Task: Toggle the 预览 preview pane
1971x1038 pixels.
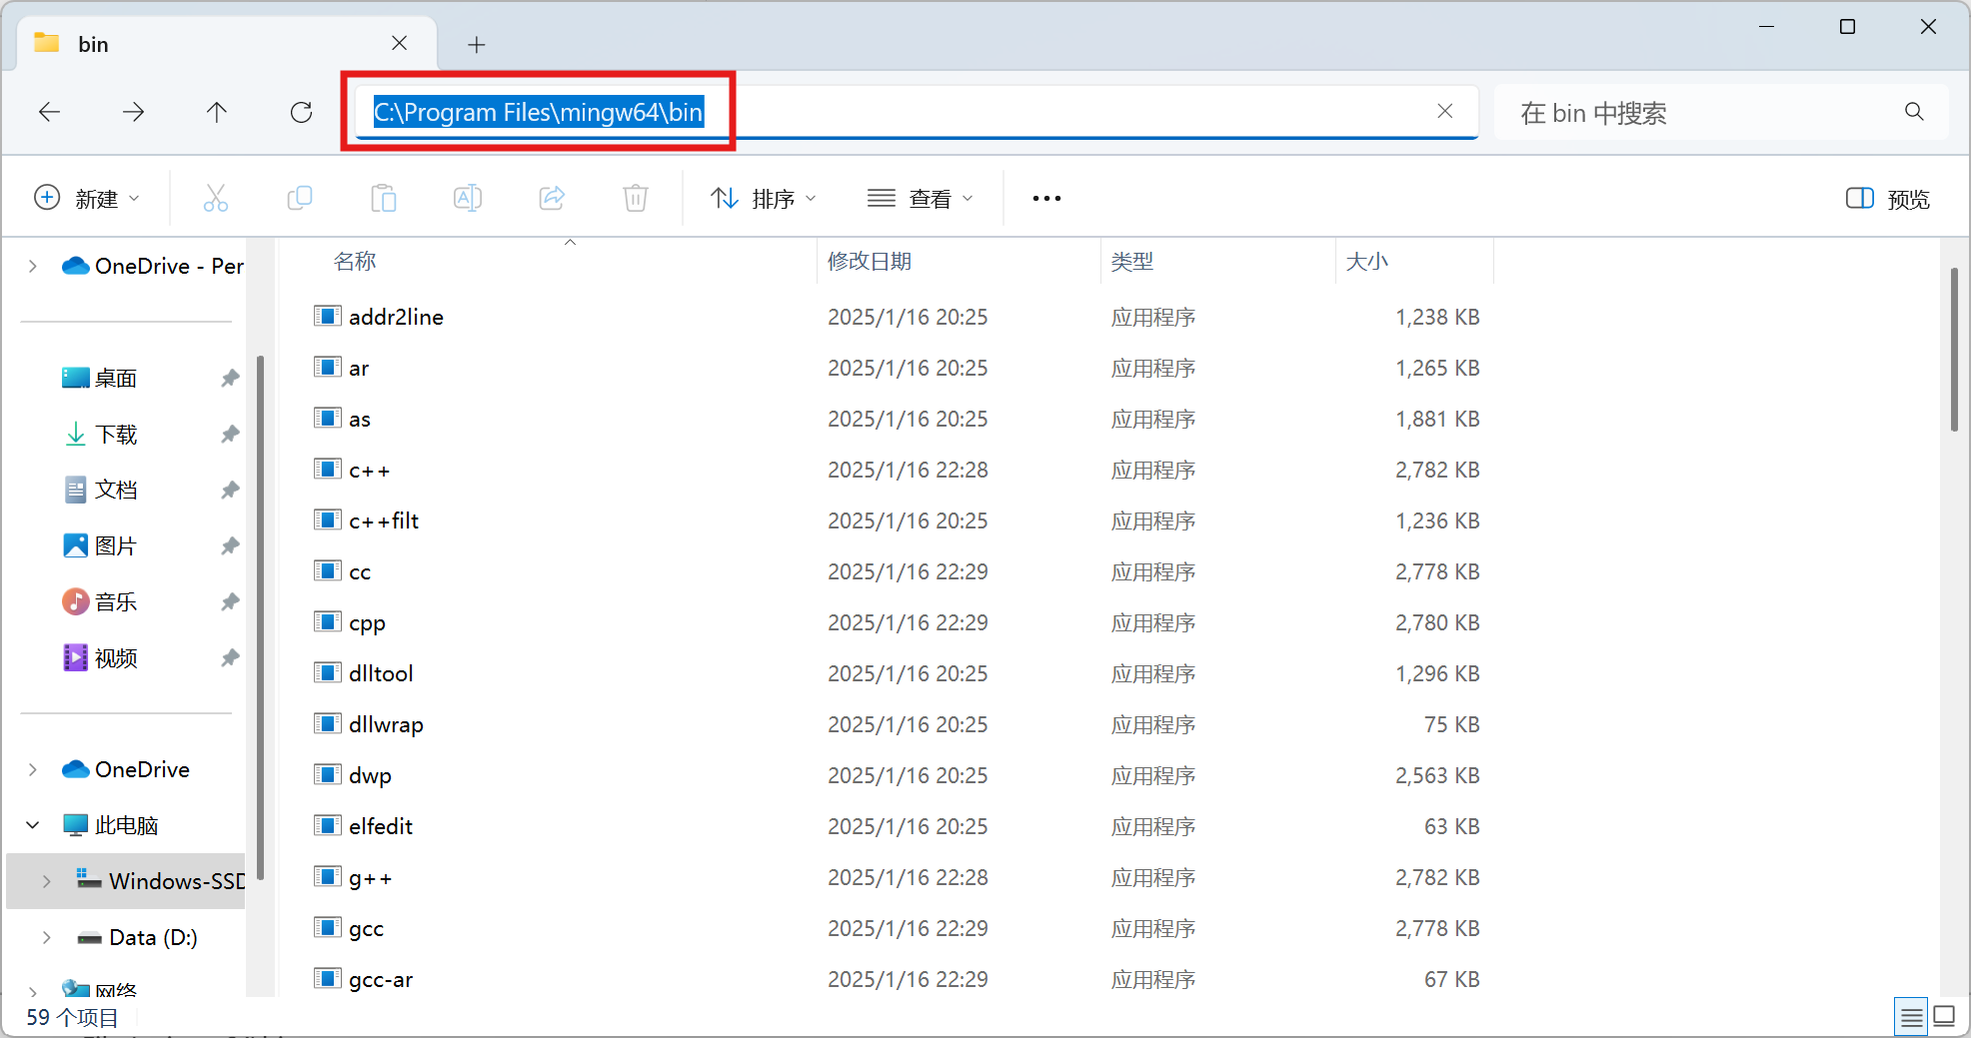Action: click(x=1887, y=198)
